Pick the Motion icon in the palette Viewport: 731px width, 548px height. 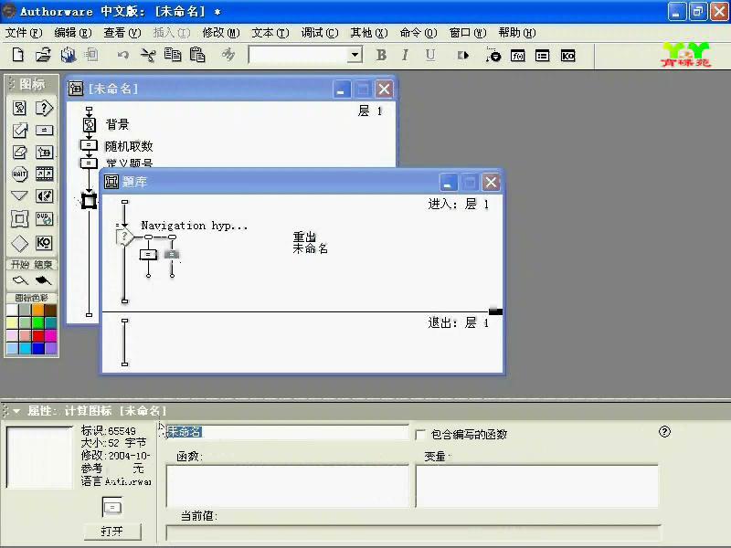tap(19, 131)
